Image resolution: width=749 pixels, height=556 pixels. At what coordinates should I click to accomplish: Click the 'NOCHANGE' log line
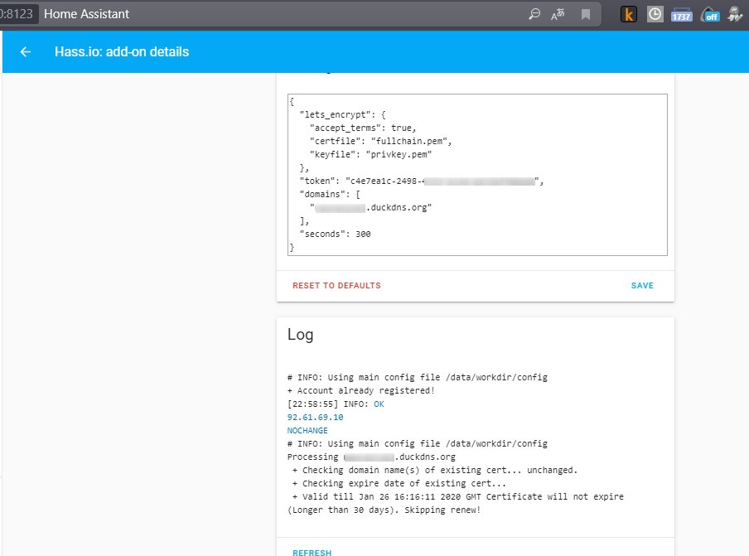point(307,430)
